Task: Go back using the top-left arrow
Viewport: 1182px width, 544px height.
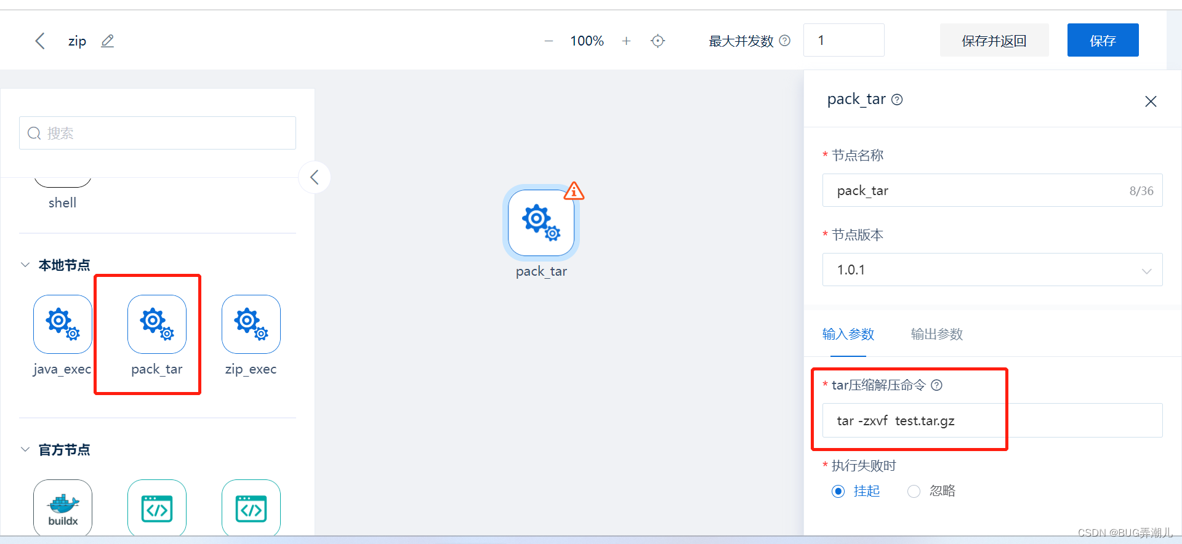Action: click(40, 41)
